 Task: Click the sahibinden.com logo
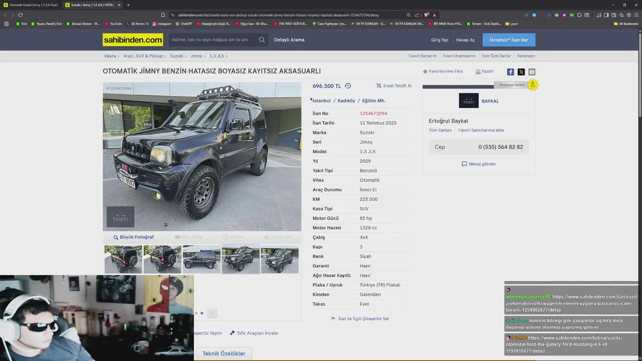point(133,40)
